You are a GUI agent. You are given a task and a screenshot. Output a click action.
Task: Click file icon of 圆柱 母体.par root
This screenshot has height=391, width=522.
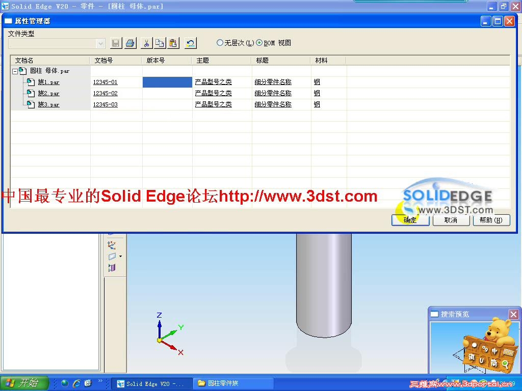click(22, 71)
